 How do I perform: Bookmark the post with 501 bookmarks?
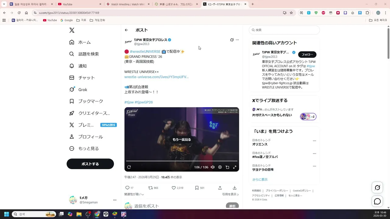pyautogui.click(x=197, y=188)
